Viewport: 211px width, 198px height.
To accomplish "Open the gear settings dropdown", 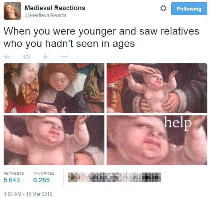I will 163,8.
